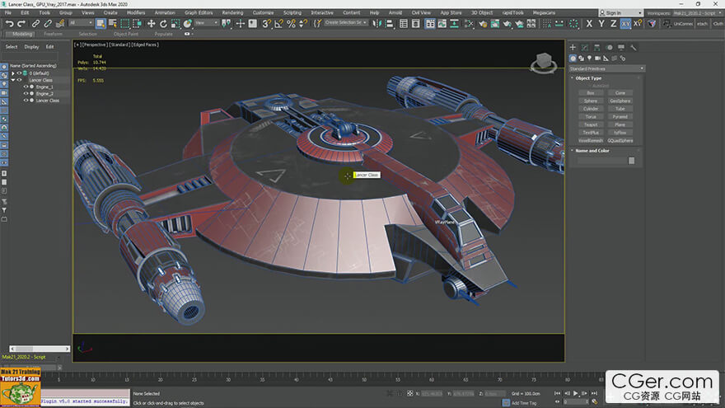Open the object color swatch
The width and height of the screenshot is (725, 408).
point(631,161)
